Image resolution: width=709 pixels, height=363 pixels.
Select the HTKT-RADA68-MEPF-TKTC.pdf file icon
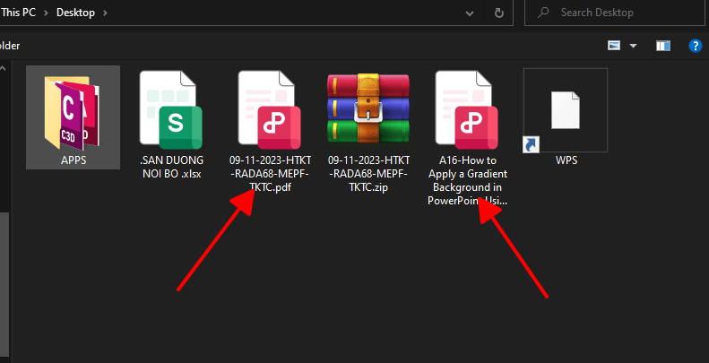pos(270,110)
